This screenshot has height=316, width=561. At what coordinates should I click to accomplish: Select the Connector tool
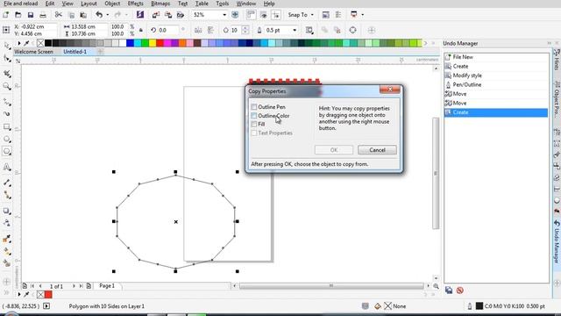[x=7, y=195]
